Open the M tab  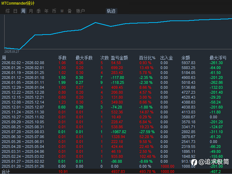[62, 11]
